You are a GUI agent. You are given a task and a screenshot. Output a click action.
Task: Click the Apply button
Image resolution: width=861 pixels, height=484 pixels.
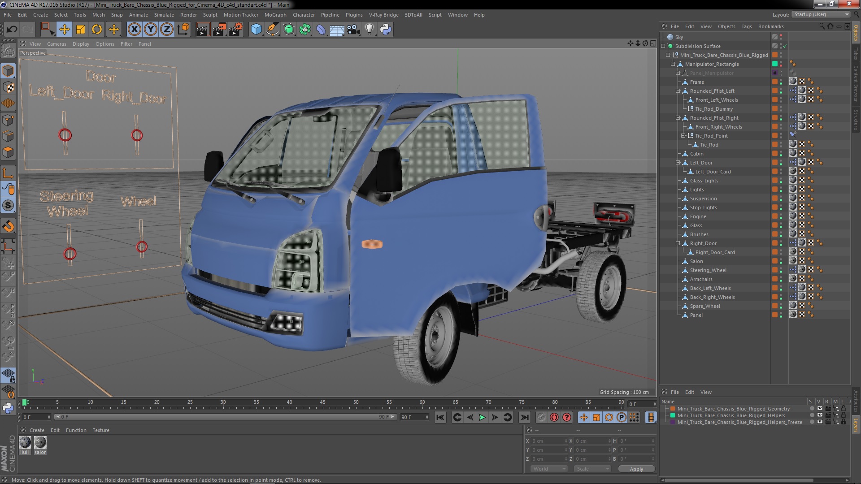[x=636, y=469]
